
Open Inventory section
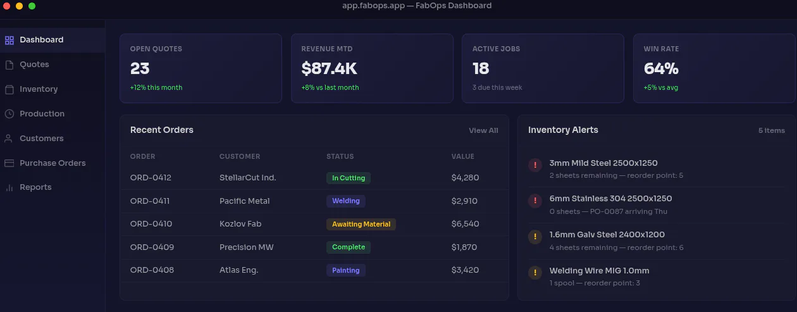tap(53, 89)
